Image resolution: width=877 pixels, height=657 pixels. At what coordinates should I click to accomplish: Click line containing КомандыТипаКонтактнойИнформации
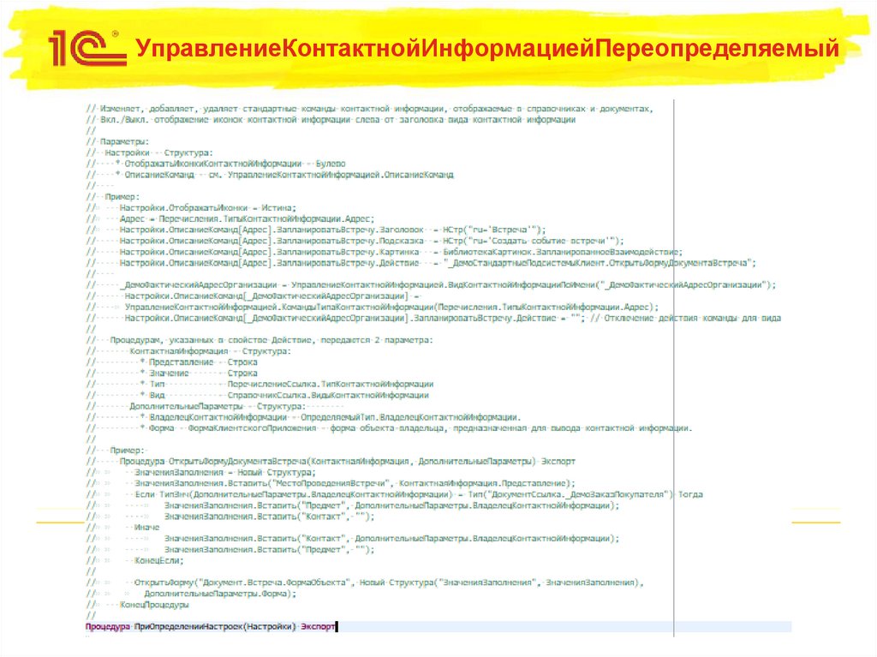tap(373, 307)
